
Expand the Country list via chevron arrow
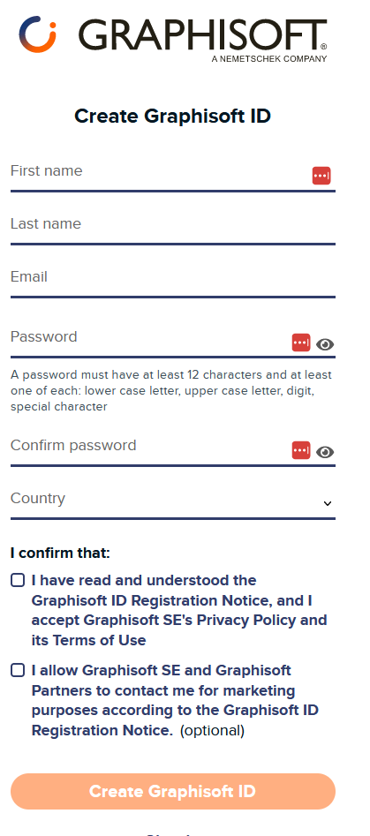(328, 503)
